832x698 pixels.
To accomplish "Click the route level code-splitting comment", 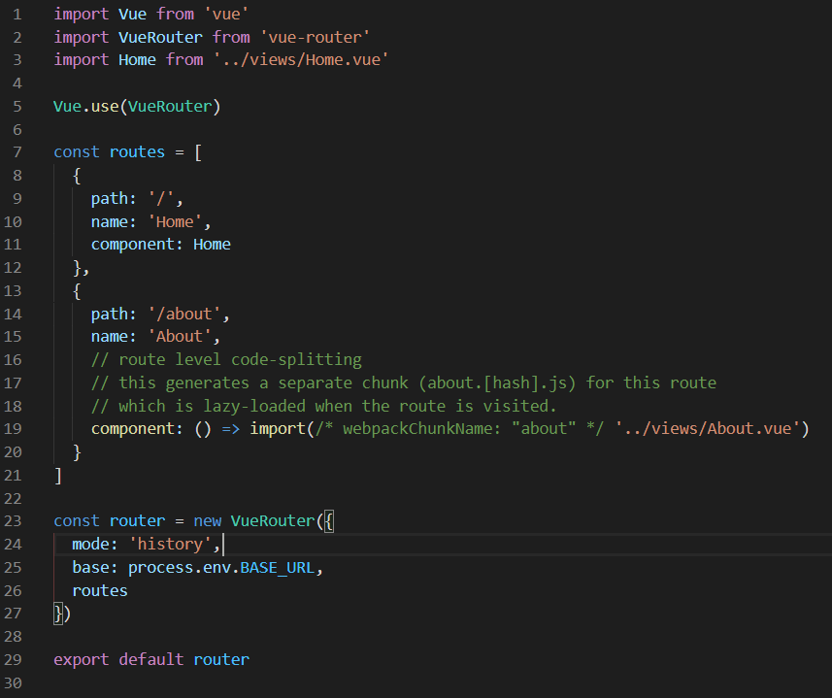I will [226, 359].
